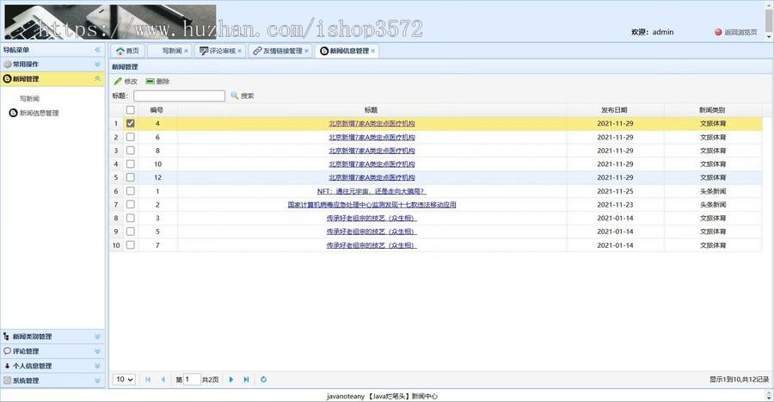Click the 系统管理 panel icon

(x=7, y=380)
